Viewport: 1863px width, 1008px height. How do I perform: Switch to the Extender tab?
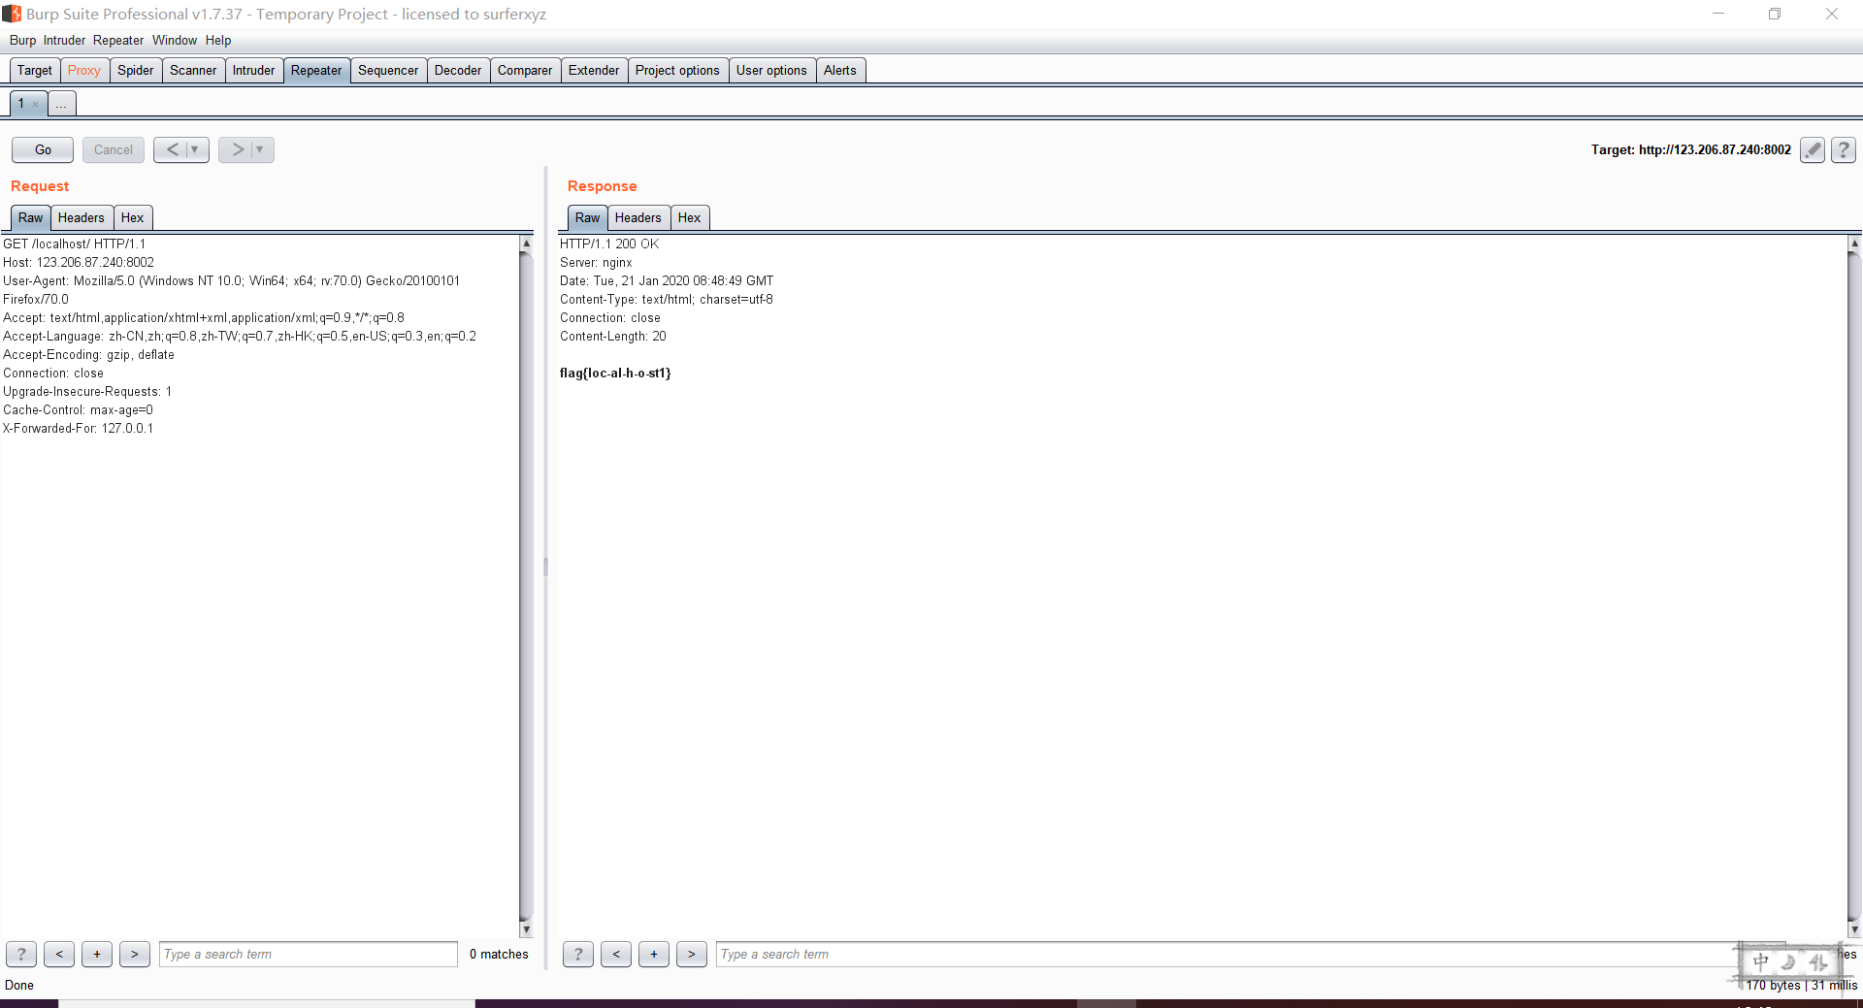click(594, 70)
